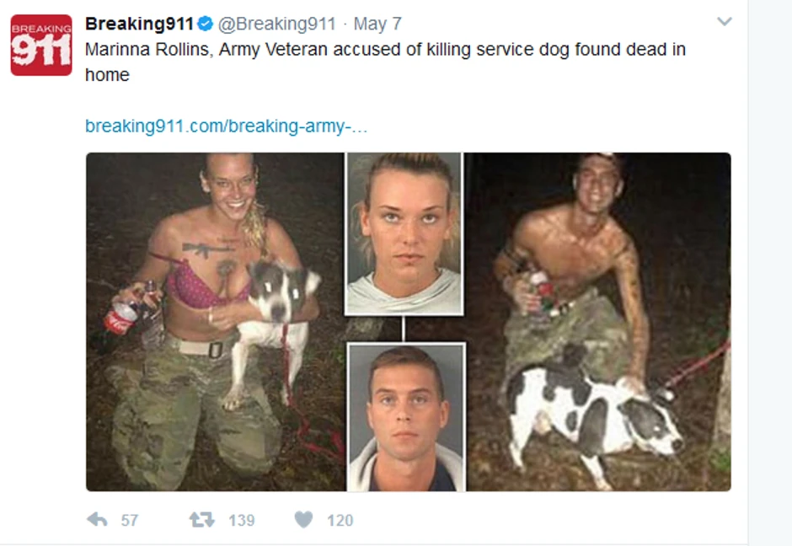Open the top center mugshot photo

click(404, 234)
